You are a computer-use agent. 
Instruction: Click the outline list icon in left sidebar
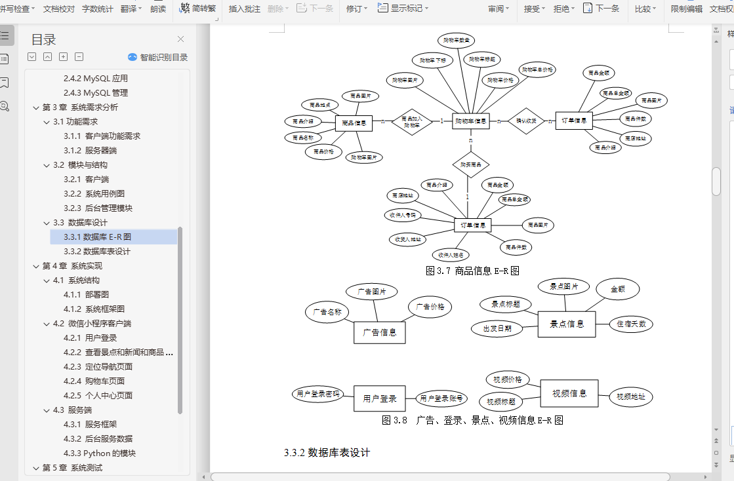(5, 35)
